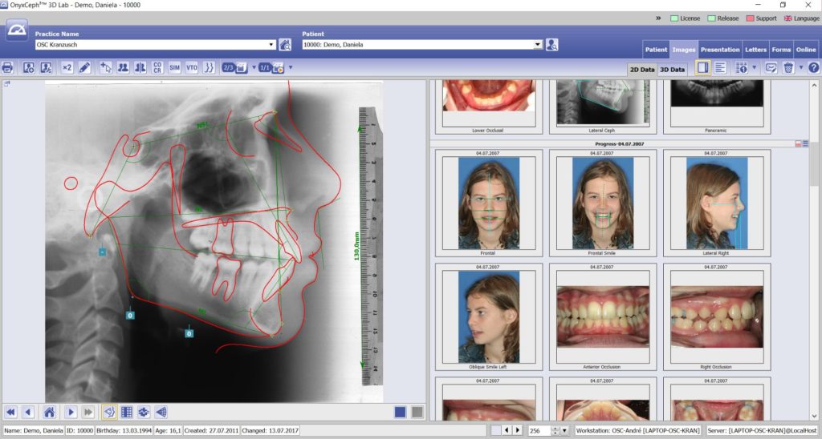Click the Language button
The height and width of the screenshot is (439, 822).
tap(802, 18)
